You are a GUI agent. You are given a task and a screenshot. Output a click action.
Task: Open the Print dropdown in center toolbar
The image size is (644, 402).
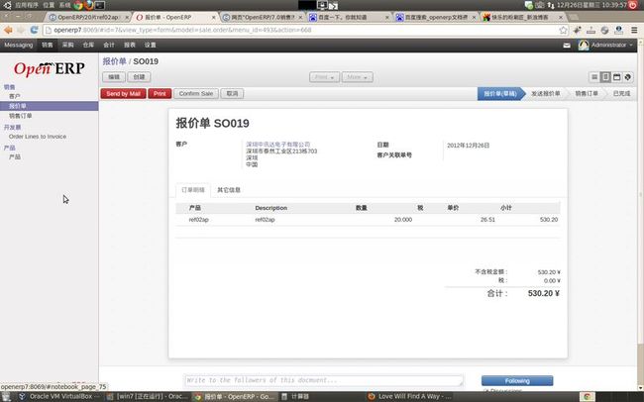tap(324, 77)
